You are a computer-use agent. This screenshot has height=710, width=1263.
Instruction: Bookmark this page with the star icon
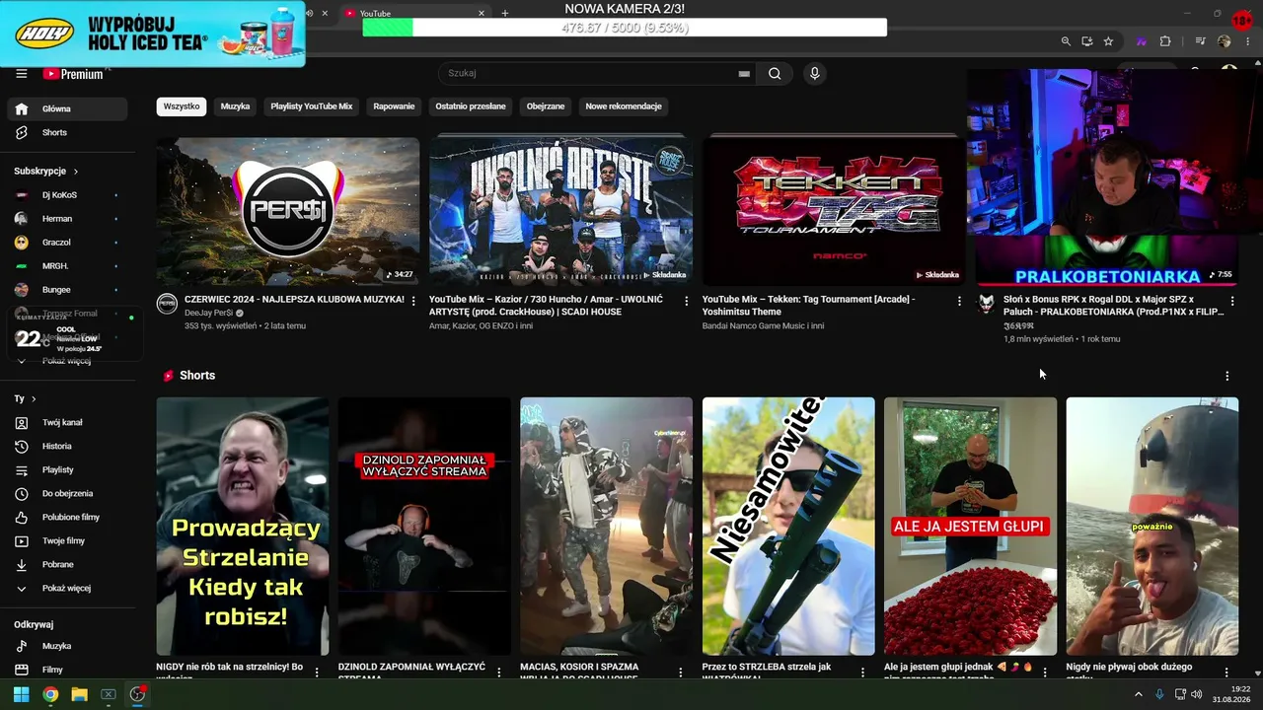pos(1108,41)
